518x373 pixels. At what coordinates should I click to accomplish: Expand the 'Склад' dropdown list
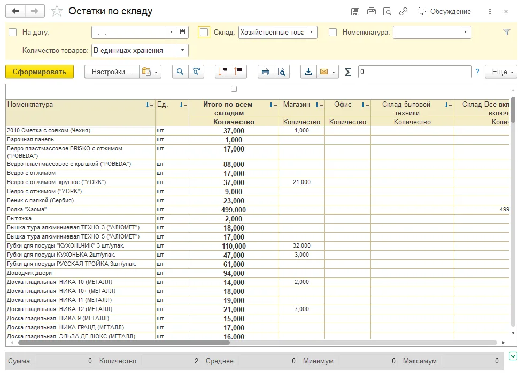[311, 33]
